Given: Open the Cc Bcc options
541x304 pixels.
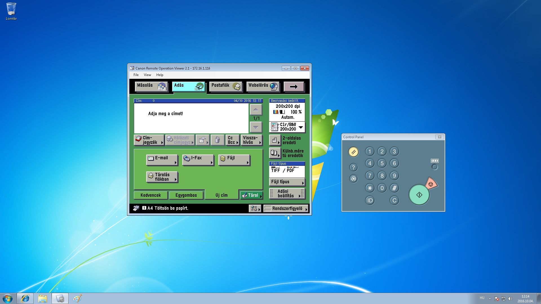Looking at the screenshot, I should coord(233,140).
